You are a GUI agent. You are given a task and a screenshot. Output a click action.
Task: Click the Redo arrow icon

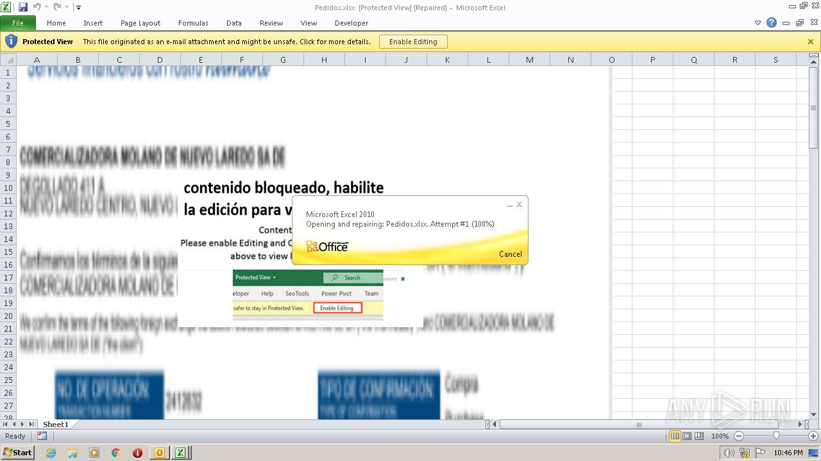click(x=57, y=7)
